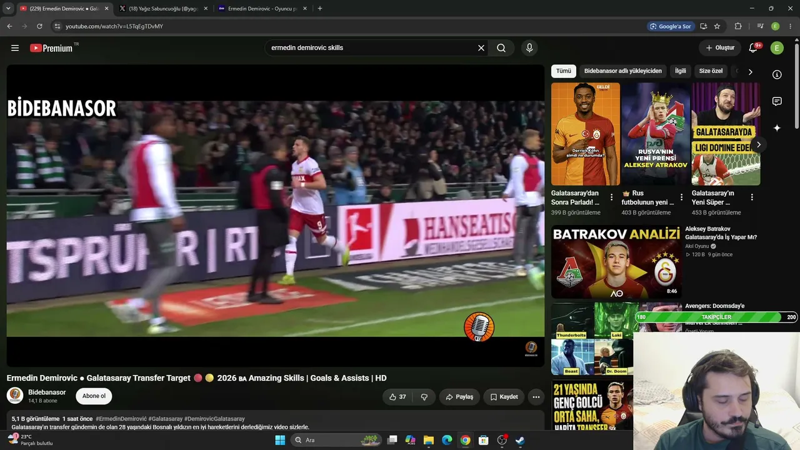This screenshot has width=800, height=450.
Task: Open new browser tab
Action: tap(320, 9)
